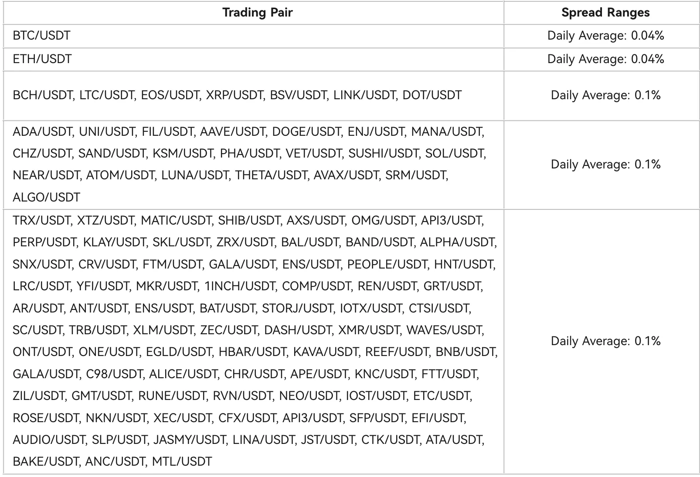This screenshot has width=700, height=477.
Task: Click Daily Average 0.04% for ETH/USDT
Action: [605, 59]
